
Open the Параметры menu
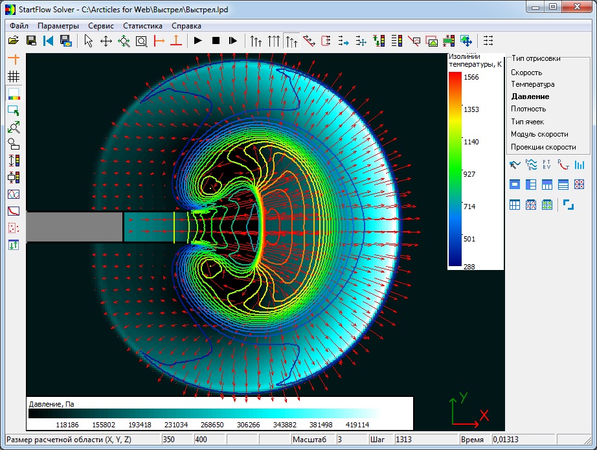click(x=58, y=26)
